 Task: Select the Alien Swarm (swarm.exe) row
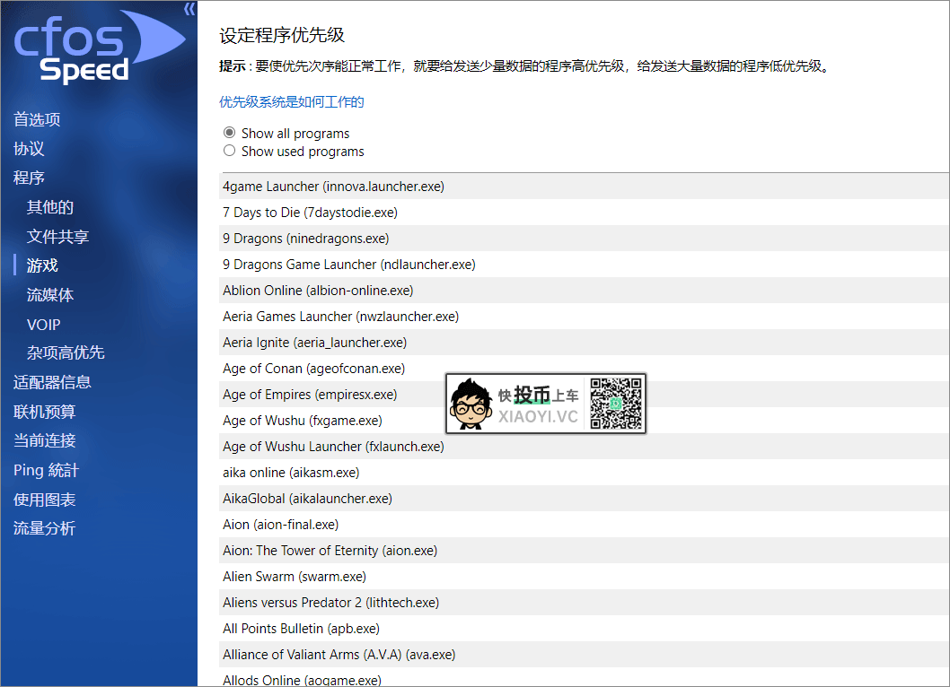pyautogui.click(x=584, y=577)
